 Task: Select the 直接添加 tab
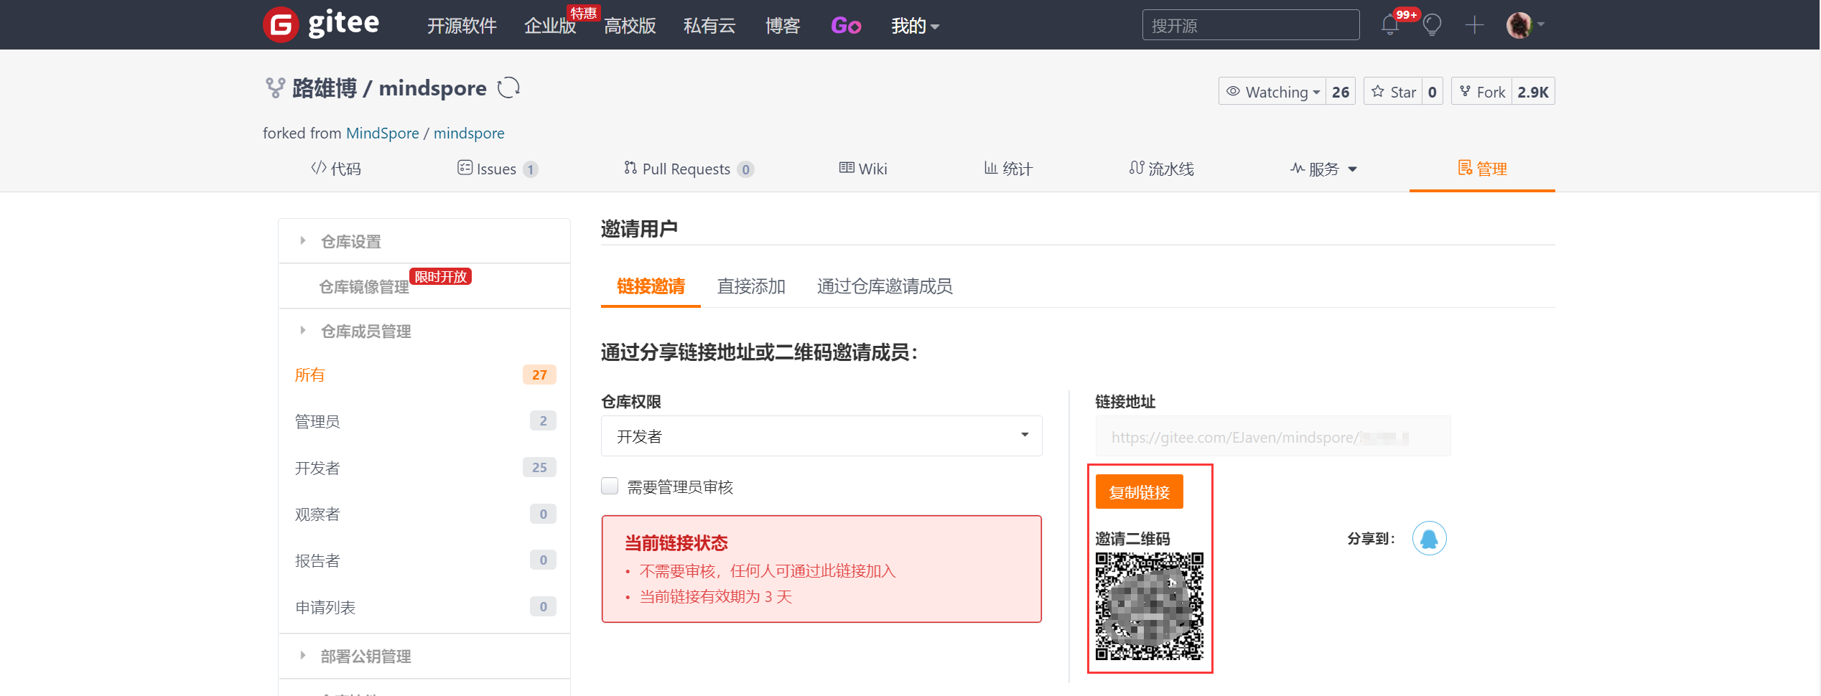pyautogui.click(x=751, y=286)
